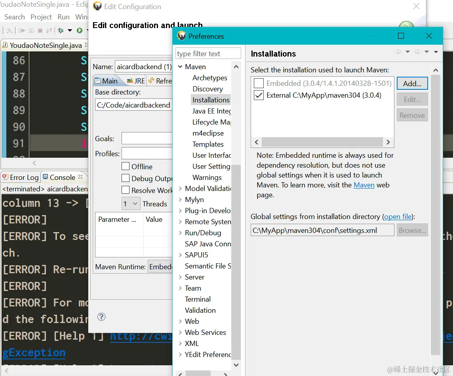Open the Project menu
This screenshot has height=376, width=453.
pos(41,17)
